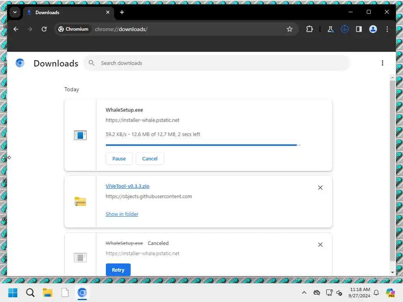Click the ViVeTool zip folder icon

80,202
